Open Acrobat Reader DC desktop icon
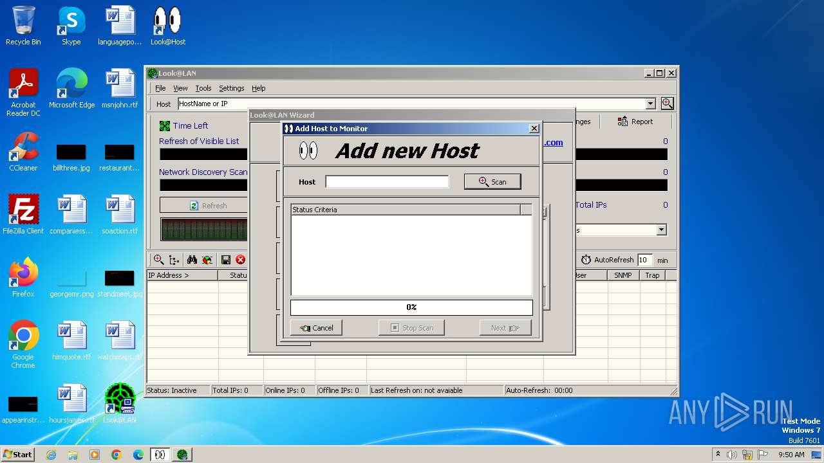The width and height of the screenshot is (824, 463). [23, 93]
